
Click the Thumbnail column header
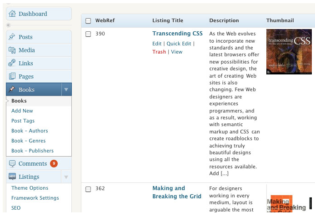280,20
